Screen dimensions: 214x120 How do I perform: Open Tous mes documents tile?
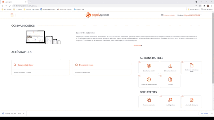[x=149, y=102]
